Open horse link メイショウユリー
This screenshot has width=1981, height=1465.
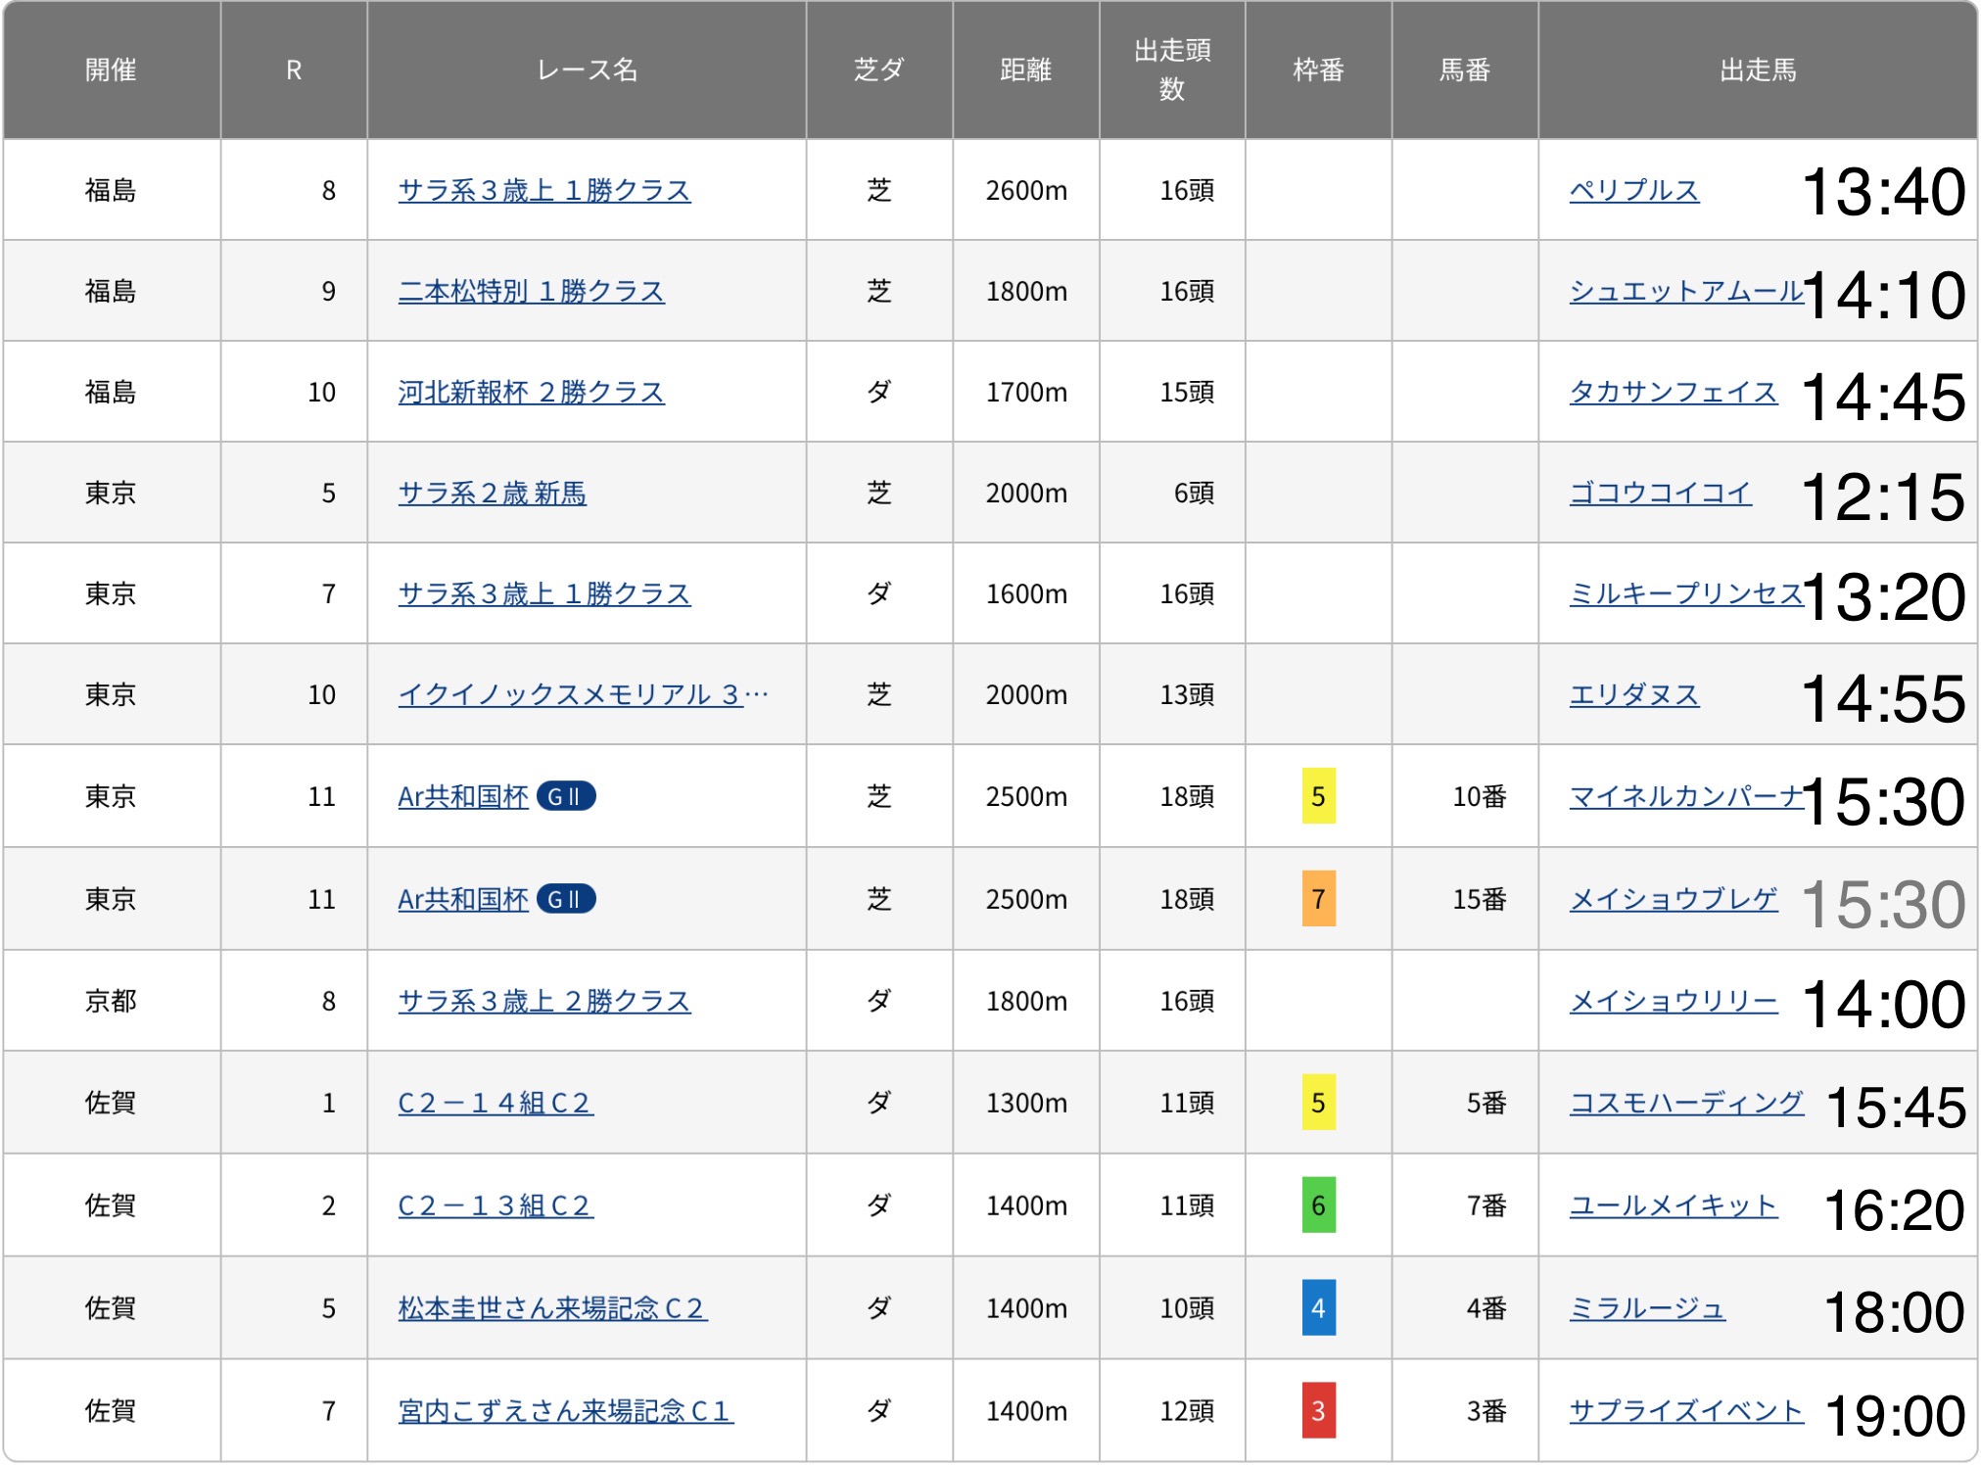point(1673,1001)
